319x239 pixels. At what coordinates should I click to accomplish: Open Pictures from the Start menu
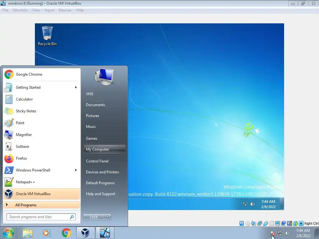(x=105, y=116)
